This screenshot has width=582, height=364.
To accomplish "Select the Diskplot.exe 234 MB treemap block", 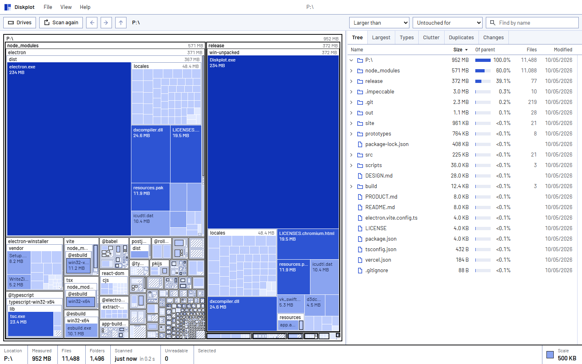I will (273, 142).
